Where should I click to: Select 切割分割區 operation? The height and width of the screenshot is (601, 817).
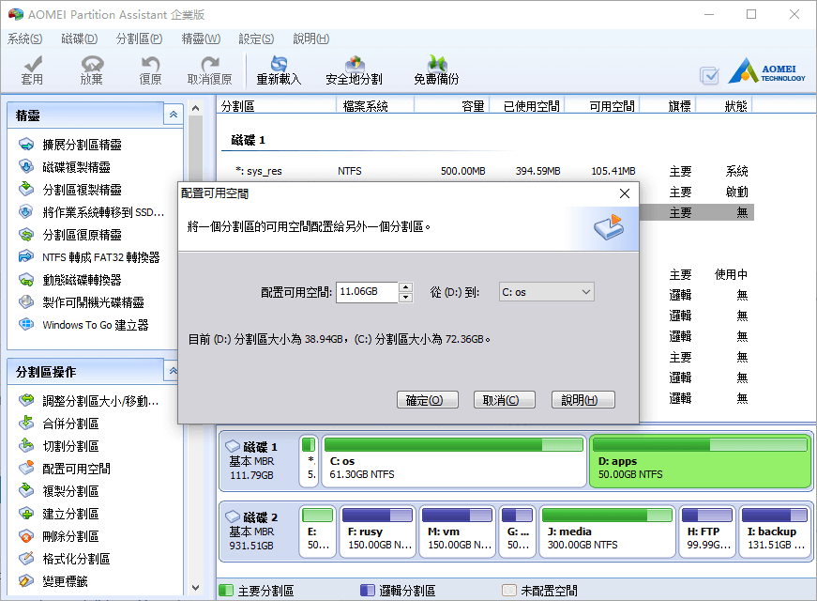pos(59,446)
